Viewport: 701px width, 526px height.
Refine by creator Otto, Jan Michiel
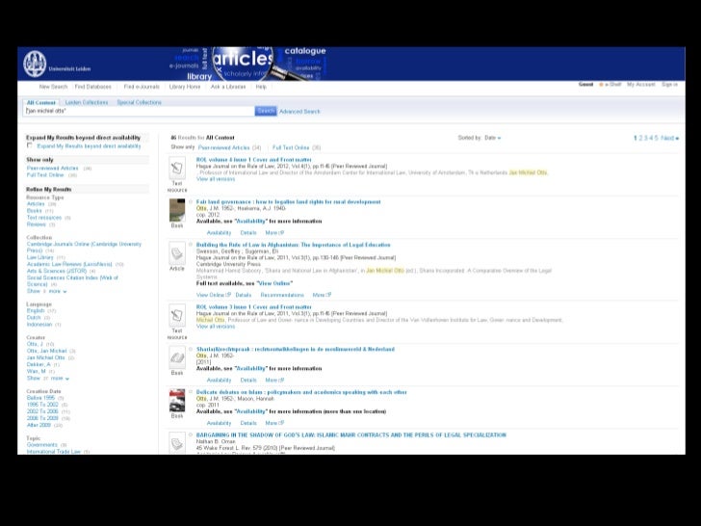(46, 351)
